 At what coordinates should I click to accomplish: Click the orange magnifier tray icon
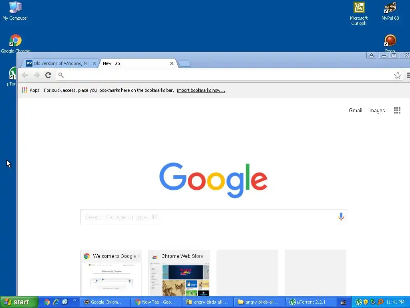tap(380, 302)
